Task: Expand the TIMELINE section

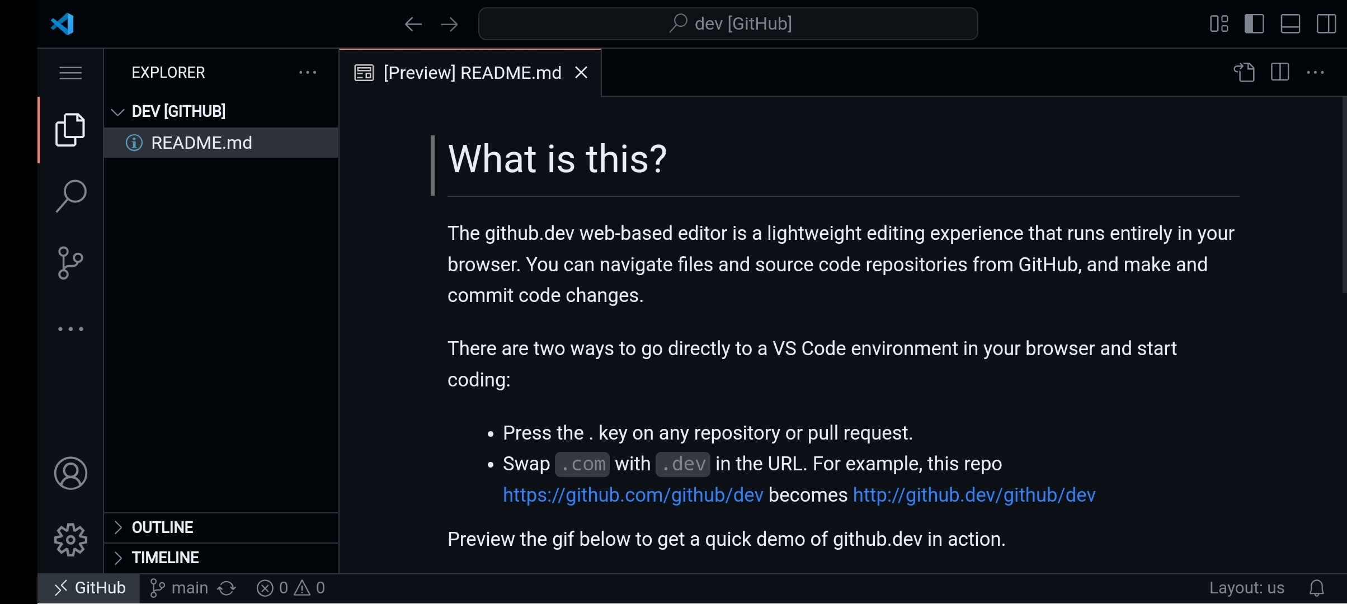Action: 221,558
